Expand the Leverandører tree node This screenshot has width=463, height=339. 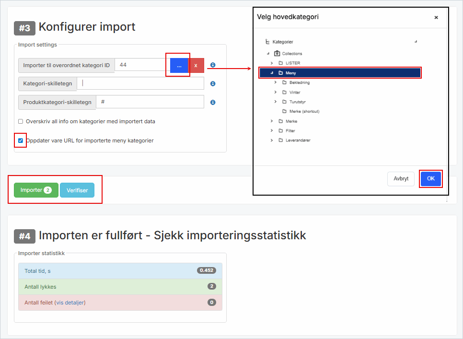[x=271, y=140]
